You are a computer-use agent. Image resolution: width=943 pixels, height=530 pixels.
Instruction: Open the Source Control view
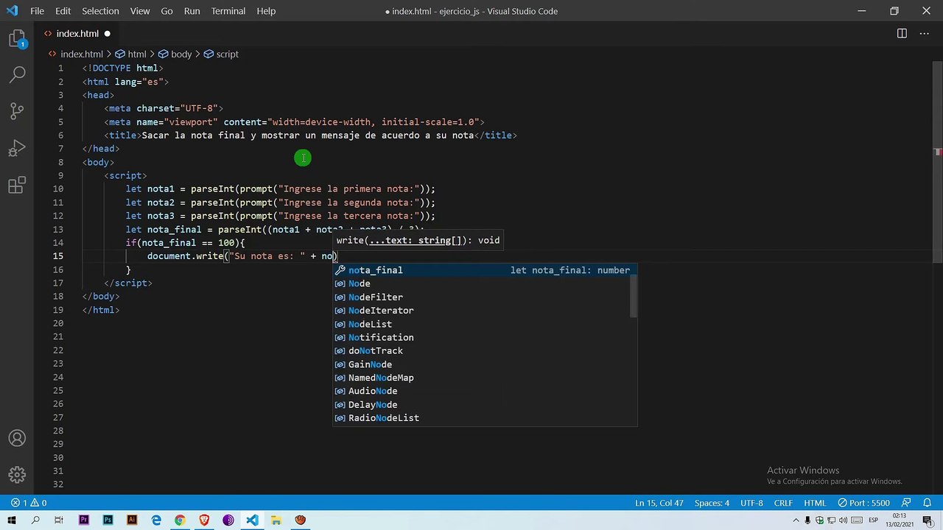pyautogui.click(x=17, y=111)
